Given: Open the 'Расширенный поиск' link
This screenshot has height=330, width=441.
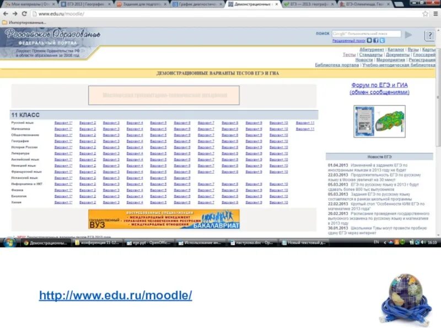Looking at the screenshot, I should (349, 41).
